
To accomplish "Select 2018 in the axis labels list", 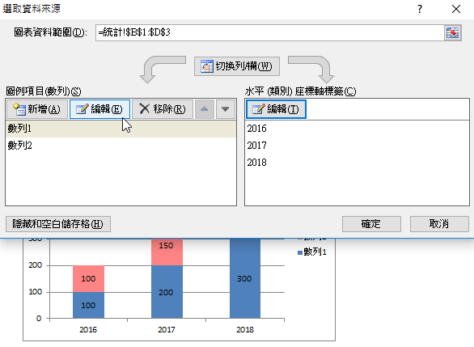I will click(357, 163).
